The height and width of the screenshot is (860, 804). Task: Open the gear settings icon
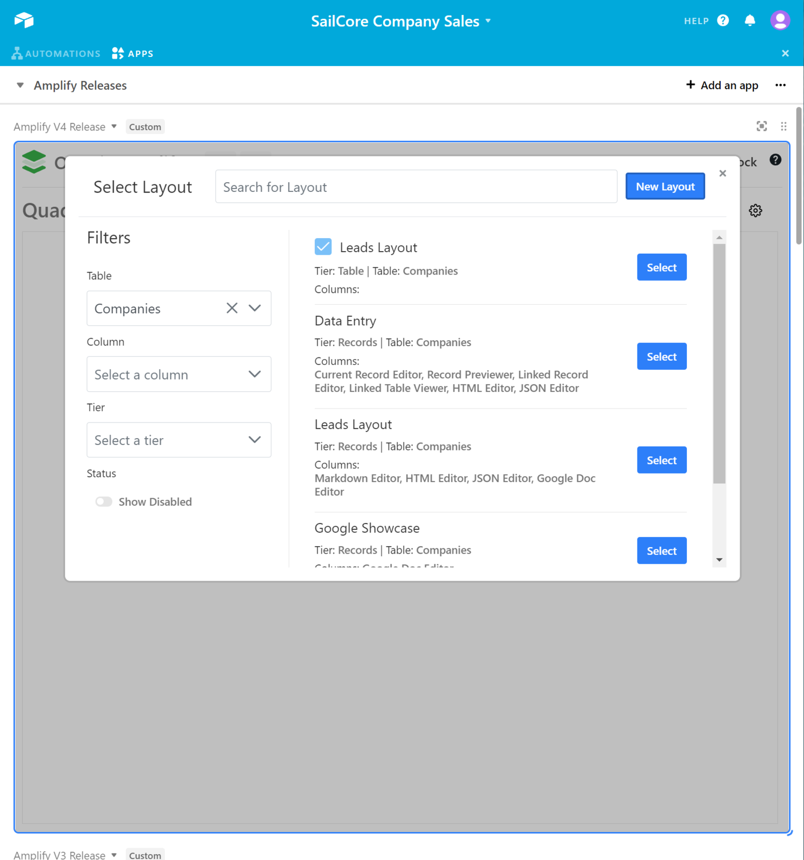click(x=755, y=211)
